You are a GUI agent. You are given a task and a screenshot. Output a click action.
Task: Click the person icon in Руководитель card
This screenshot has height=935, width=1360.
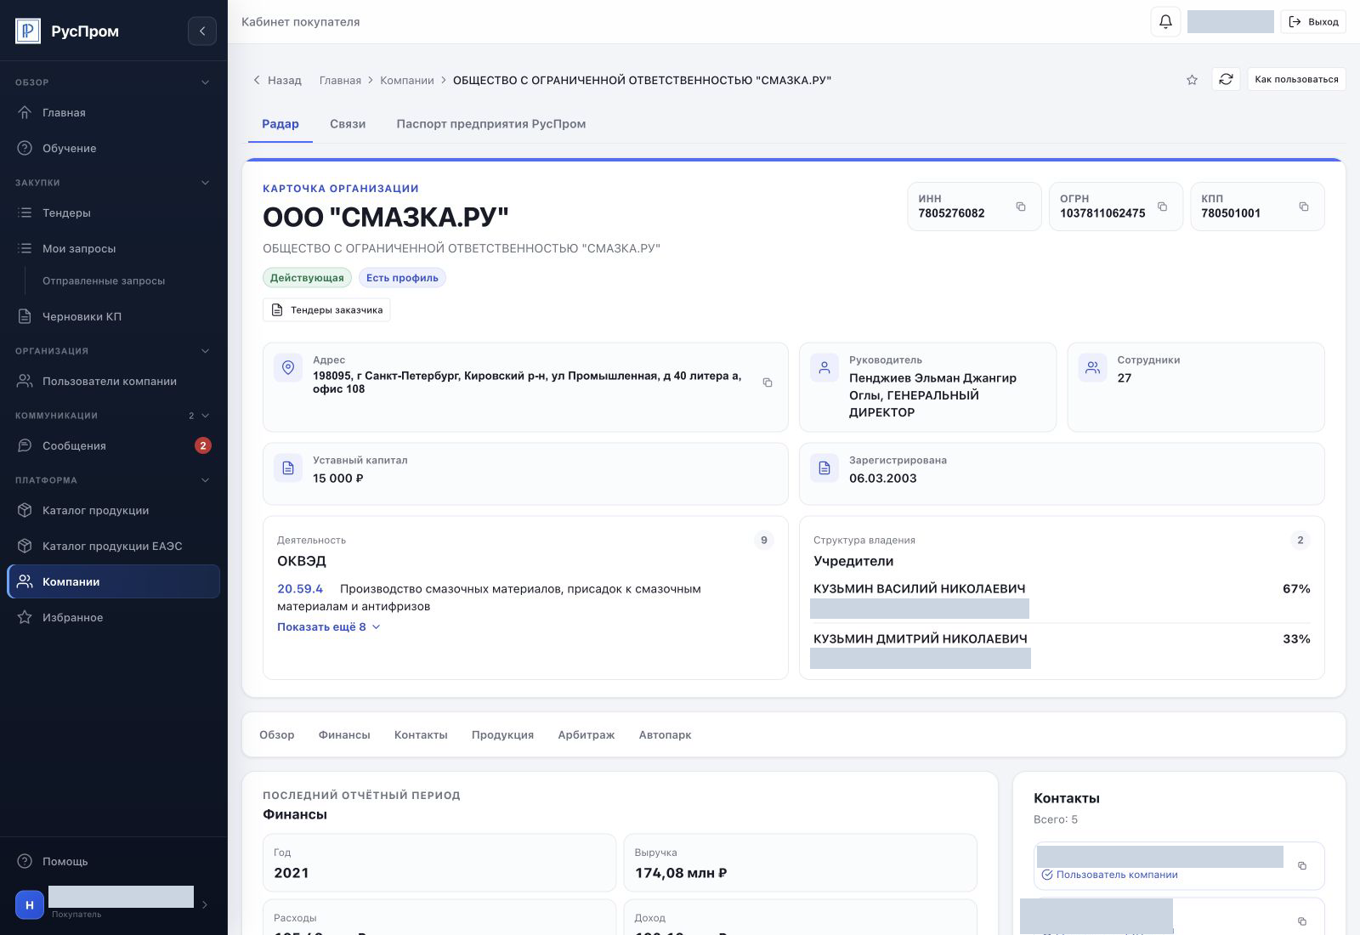click(824, 368)
